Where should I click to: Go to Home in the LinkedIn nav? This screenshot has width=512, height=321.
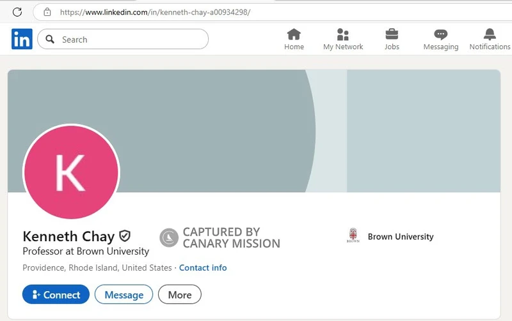[x=294, y=40]
